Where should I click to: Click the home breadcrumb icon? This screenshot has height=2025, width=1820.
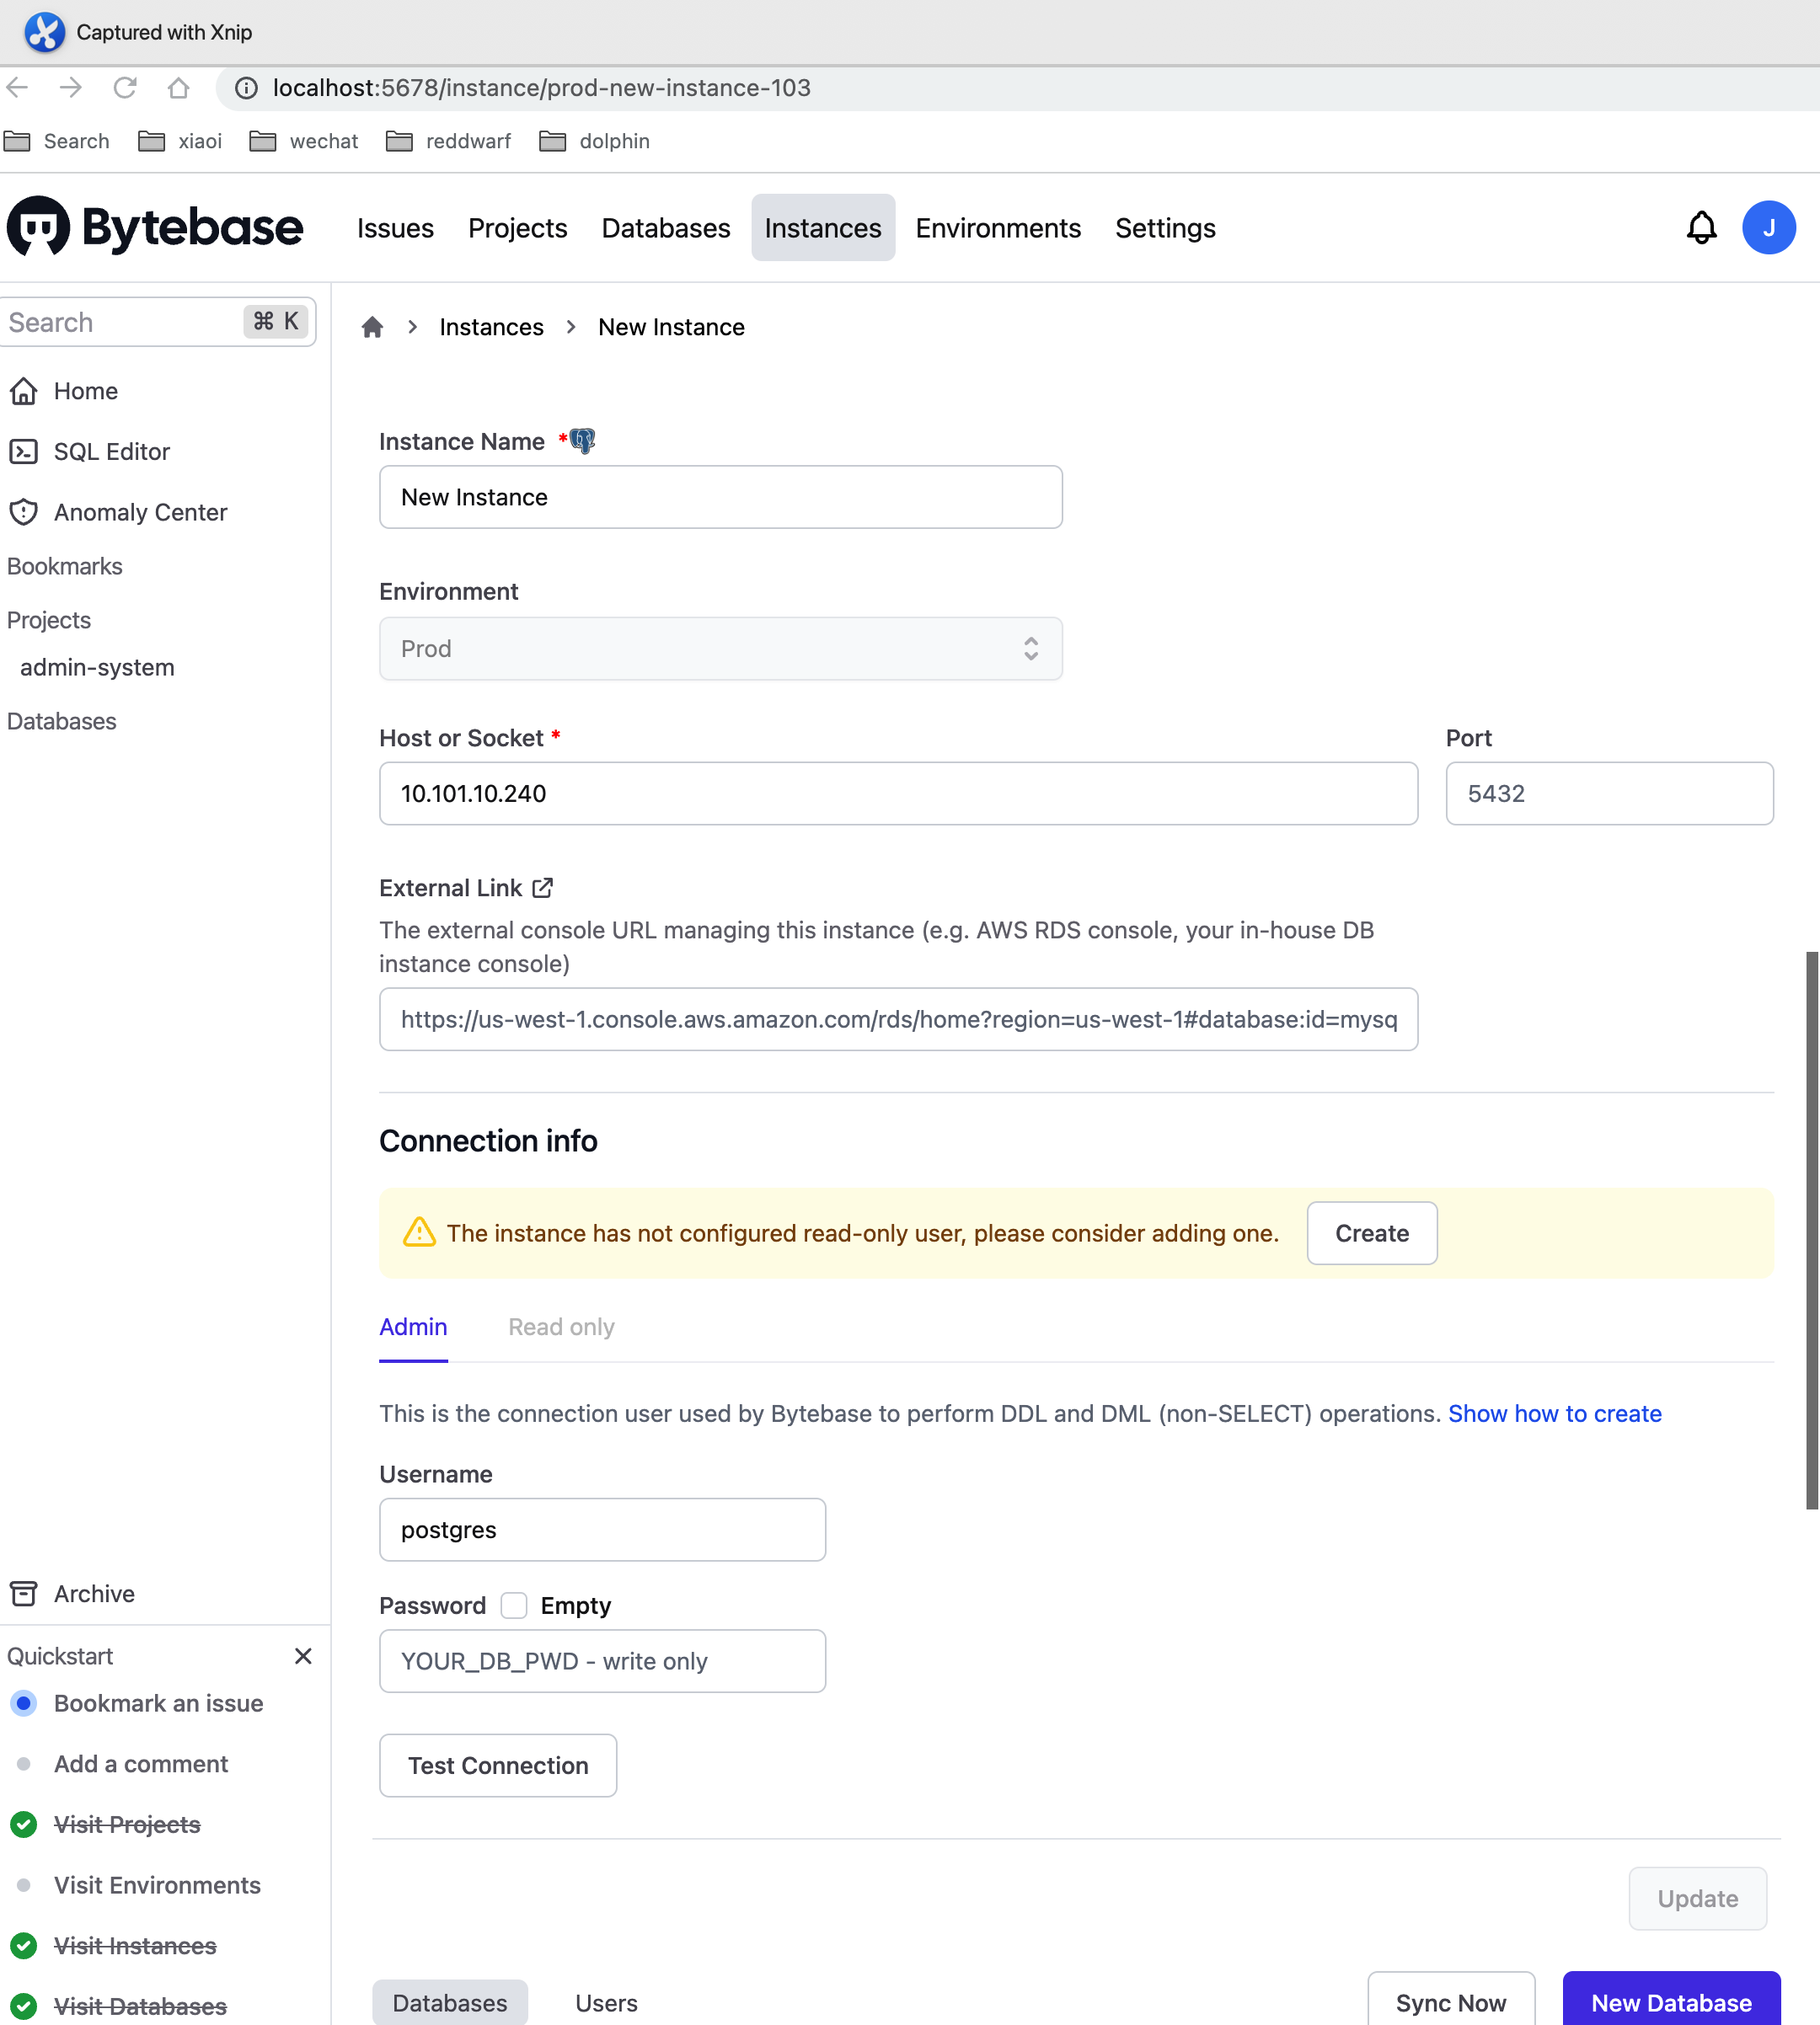click(372, 327)
